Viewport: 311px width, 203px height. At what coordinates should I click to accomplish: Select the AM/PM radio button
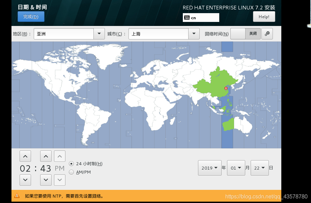tap(72, 172)
